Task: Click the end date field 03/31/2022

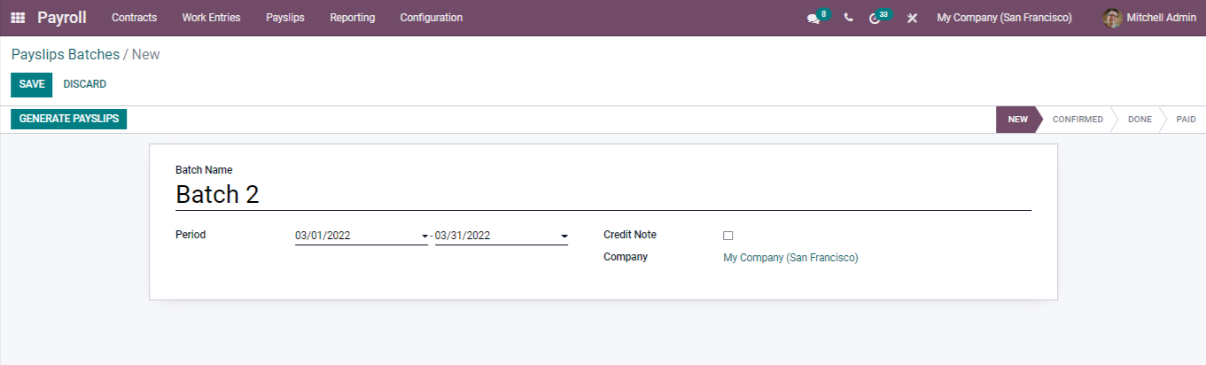Action: coord(502,236)
